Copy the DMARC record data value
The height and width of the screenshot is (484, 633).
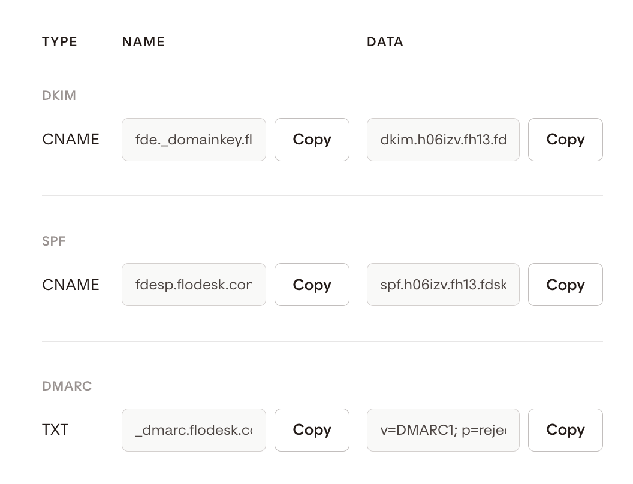click(x=565, y=430)
